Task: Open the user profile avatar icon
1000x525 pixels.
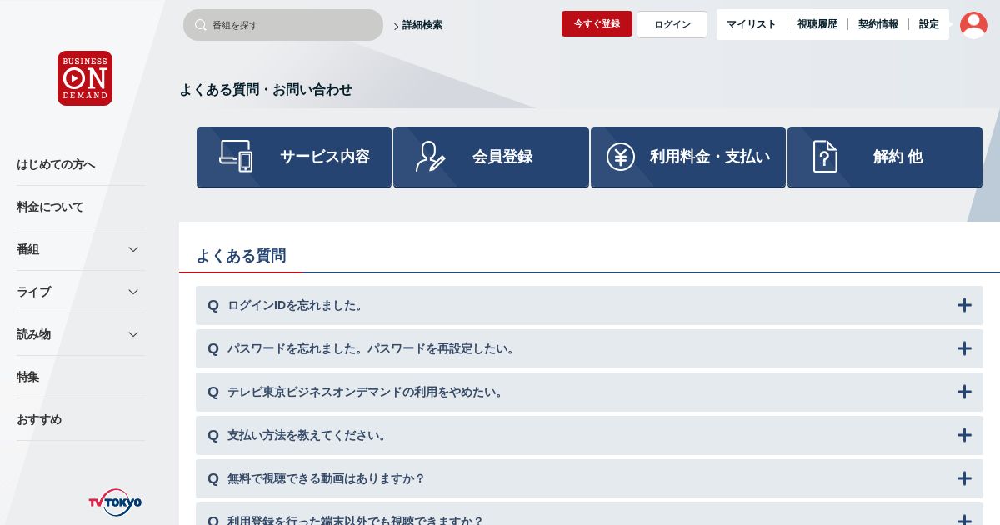Action: tap(973, 24)
